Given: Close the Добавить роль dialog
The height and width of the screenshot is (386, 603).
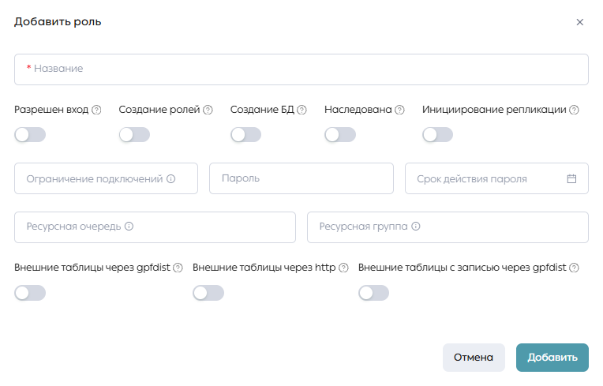Looking at the screenshot, I should pyautogui.click(x=580, y=22).
